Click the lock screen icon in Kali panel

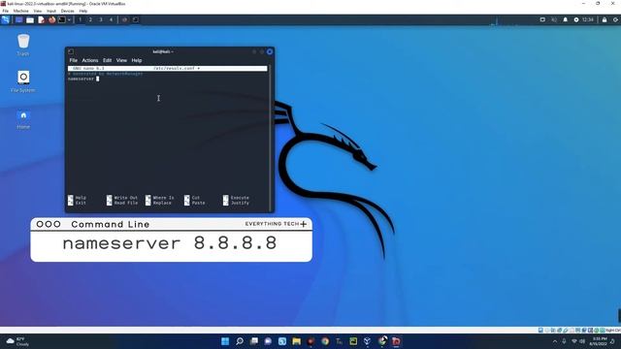pyautogui.click(x=605, y=19)
